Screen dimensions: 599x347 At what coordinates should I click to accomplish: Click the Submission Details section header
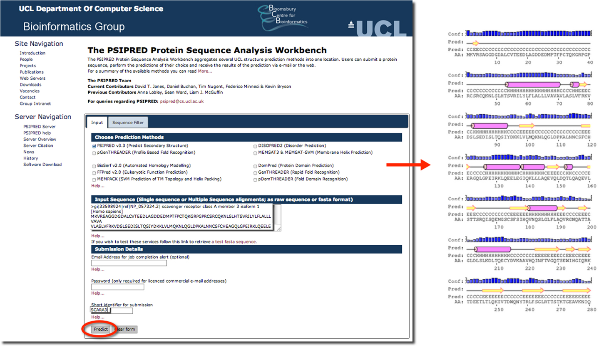(246, 249)
